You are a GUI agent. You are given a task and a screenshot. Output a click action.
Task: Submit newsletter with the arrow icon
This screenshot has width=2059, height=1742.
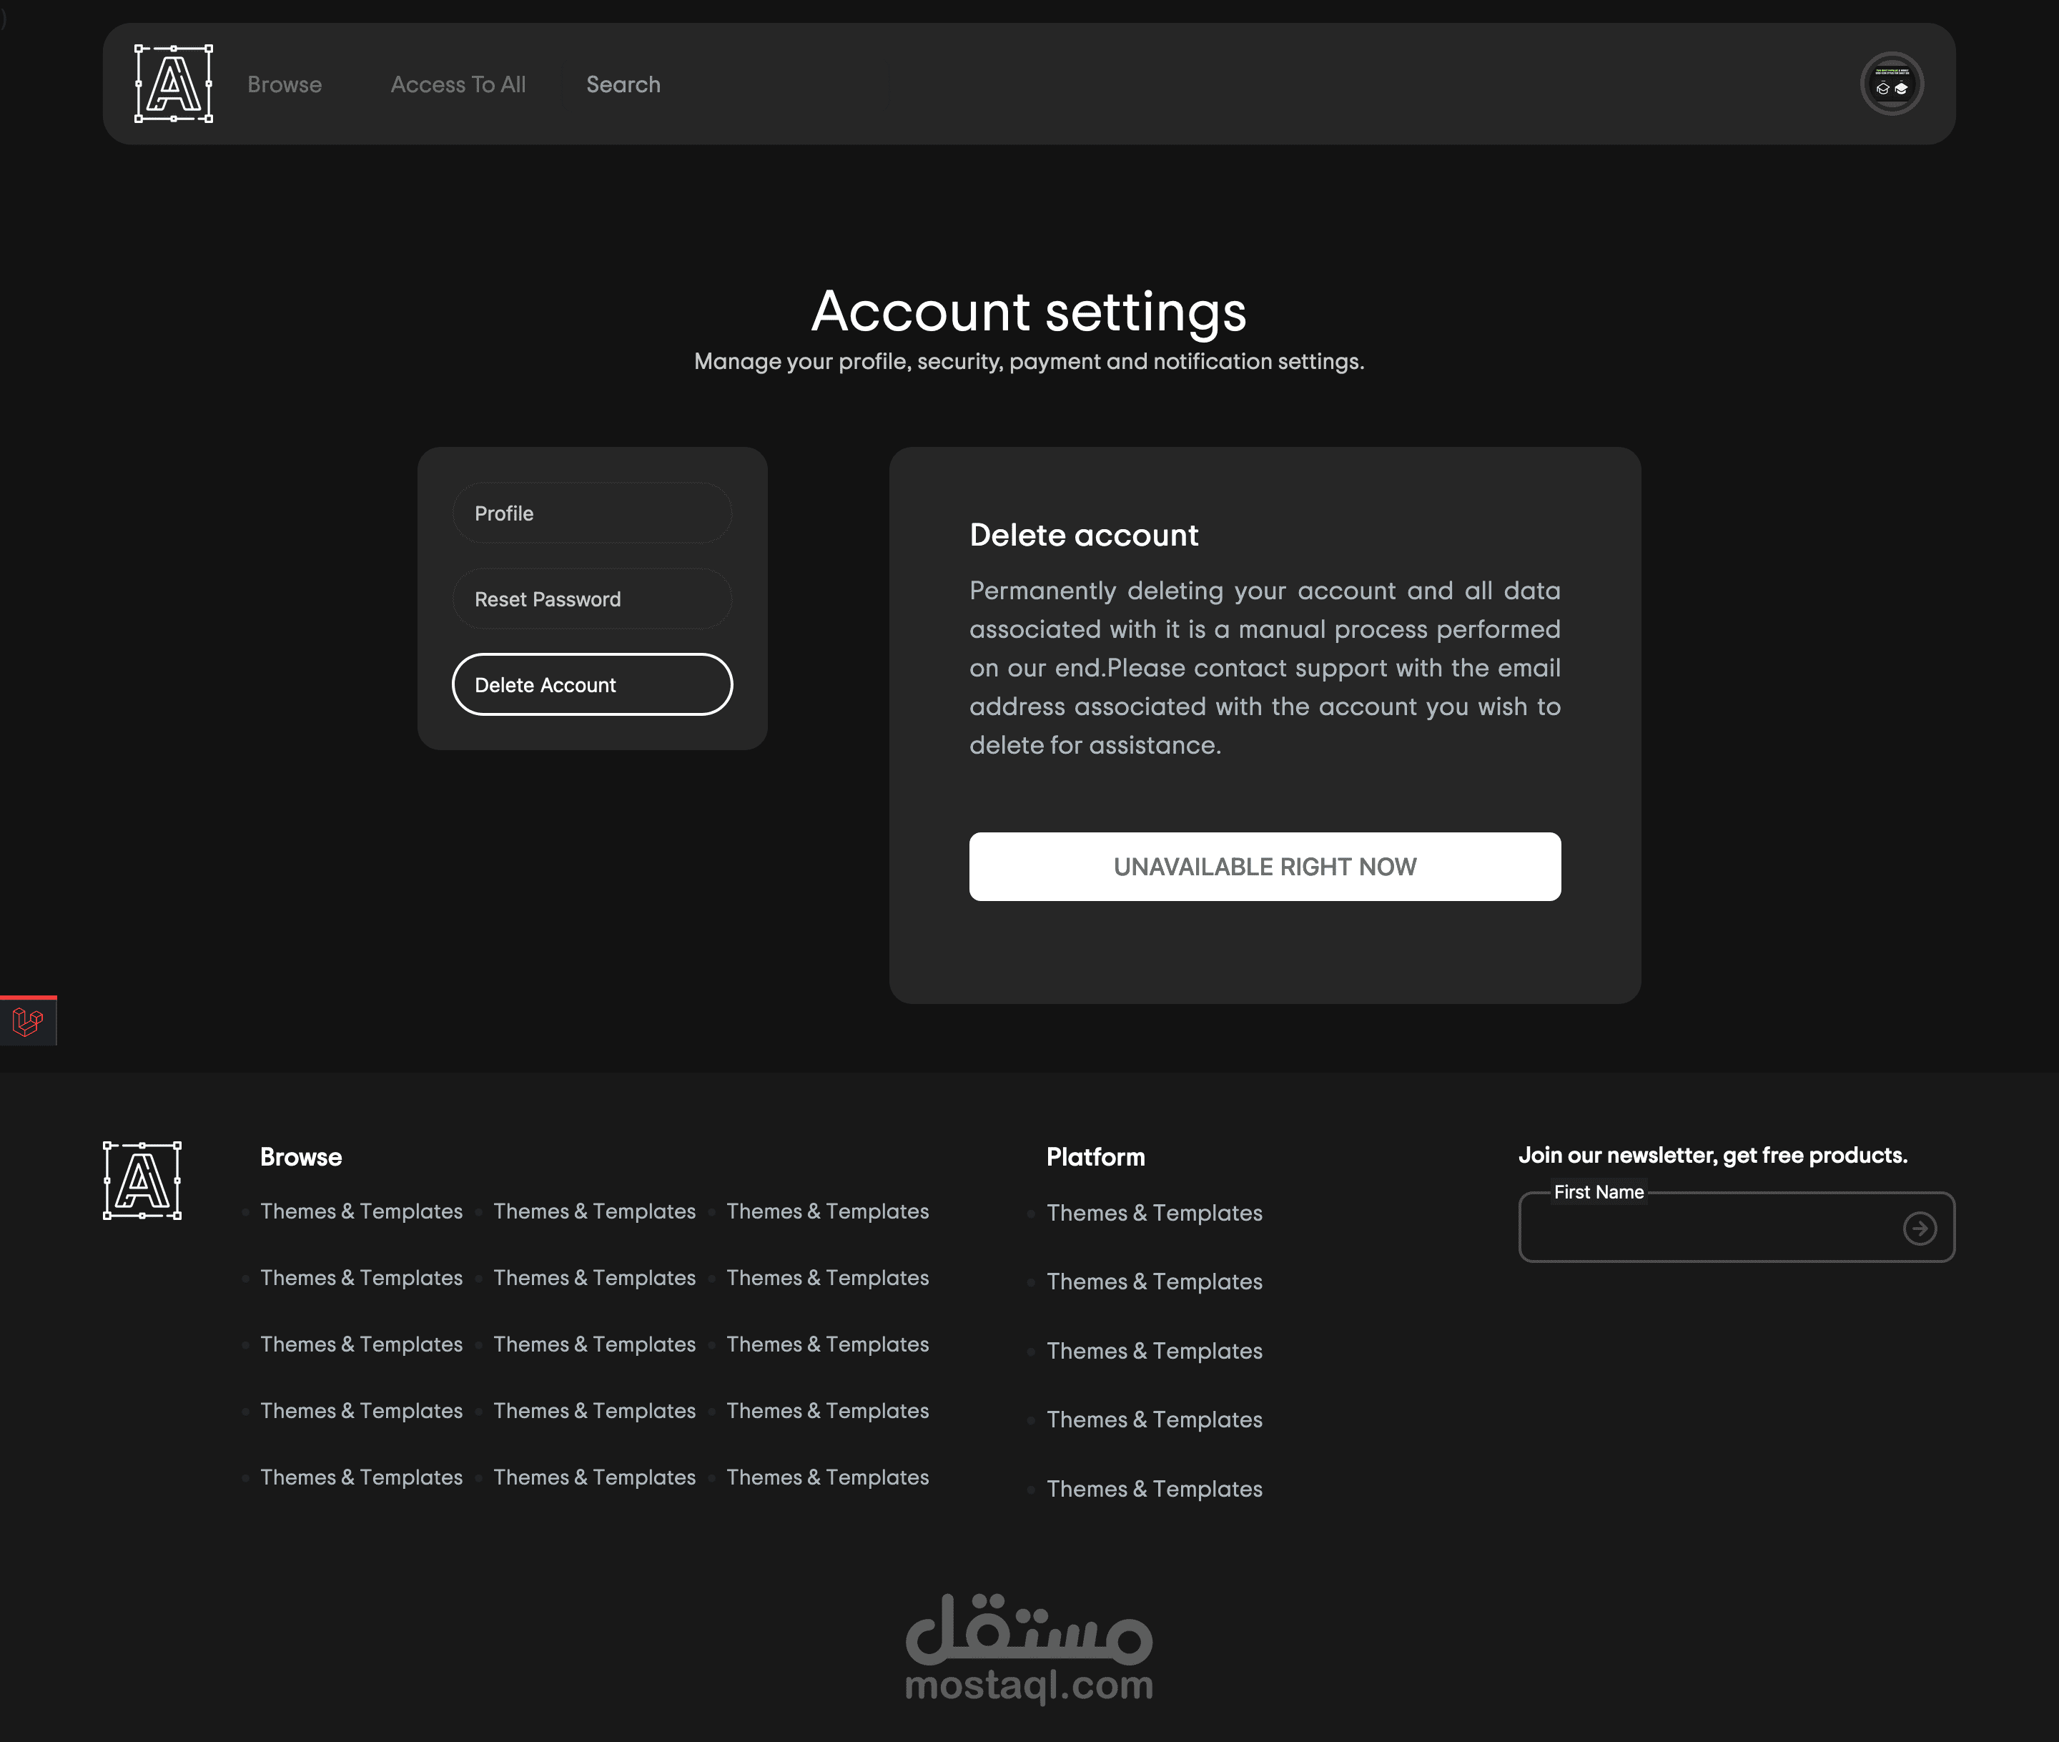[x=1919, y=1229]
